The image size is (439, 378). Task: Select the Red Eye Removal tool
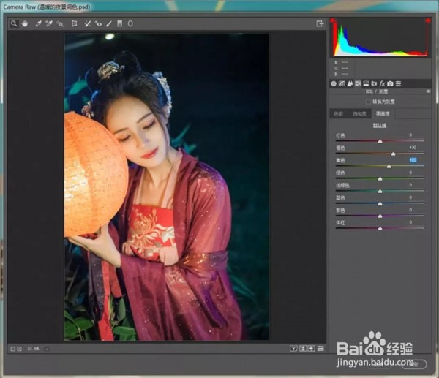[x=98, y=24]
